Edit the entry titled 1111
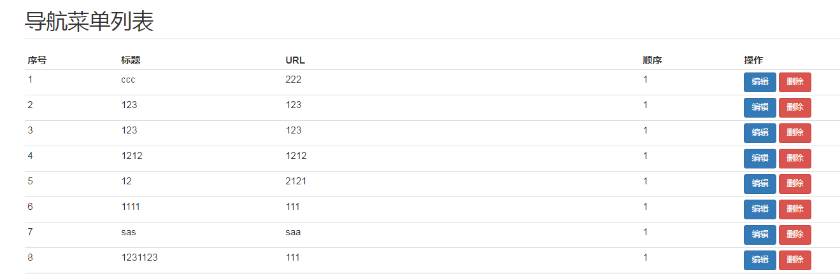840x274 pixels. [x=759, y=209]
